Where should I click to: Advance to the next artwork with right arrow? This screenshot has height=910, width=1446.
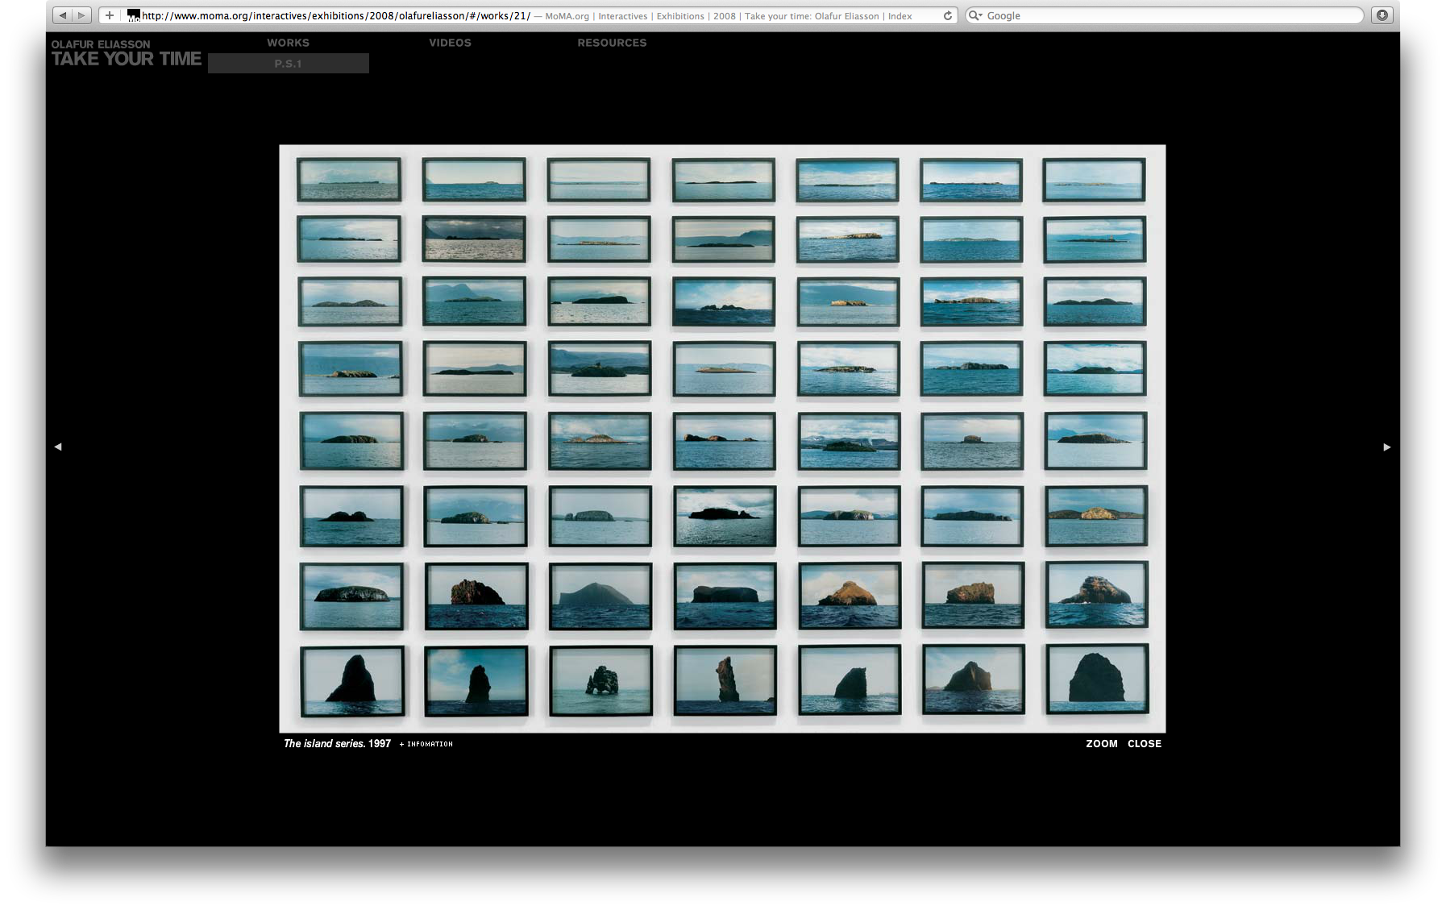[x=1387, y=447]
